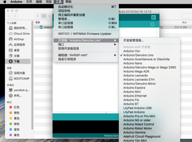Select Arduino/Genuino Mega or Mega 2560

tap(150, 67)
